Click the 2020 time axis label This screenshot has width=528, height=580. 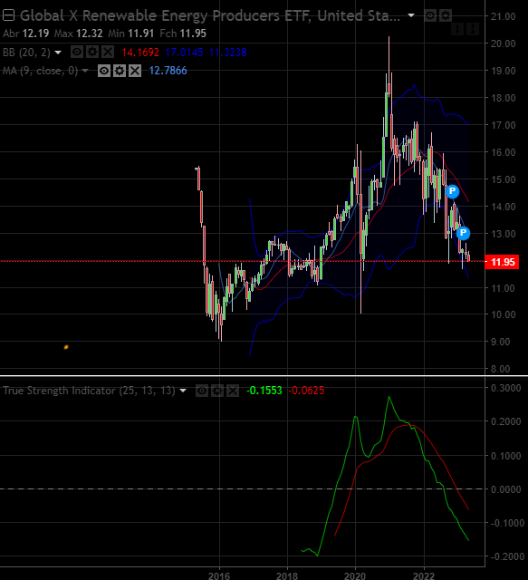[x=355, y=575]
